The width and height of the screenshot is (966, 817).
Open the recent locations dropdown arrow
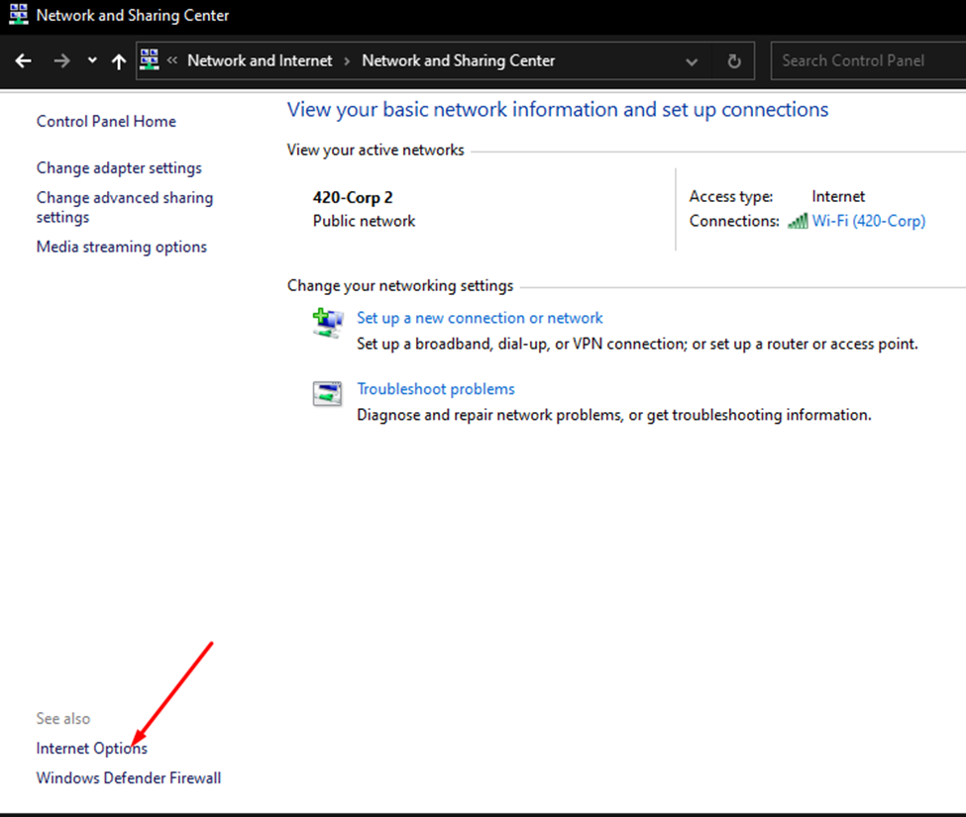tap(91, 60)
